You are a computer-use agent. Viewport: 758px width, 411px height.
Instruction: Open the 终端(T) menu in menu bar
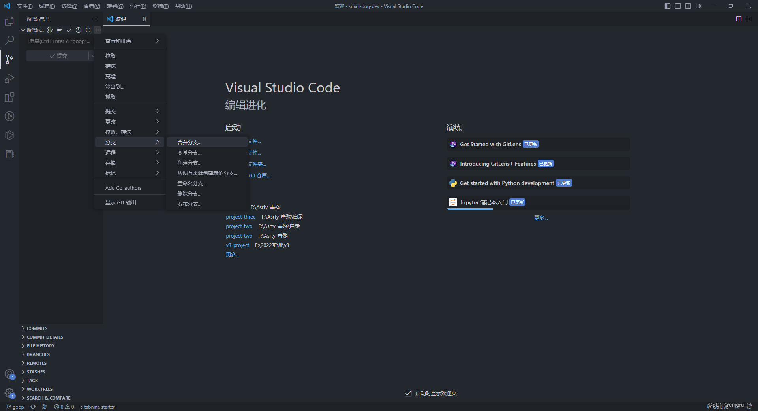point(160,6)
